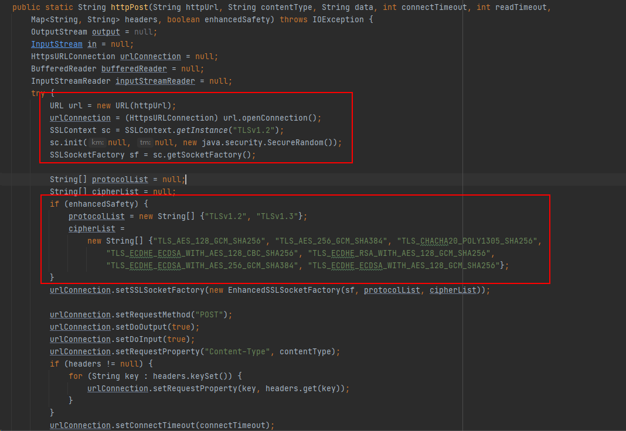626x431 pixels.
Task: Click the "Content-Type" string literal
Action: (237, 352)
